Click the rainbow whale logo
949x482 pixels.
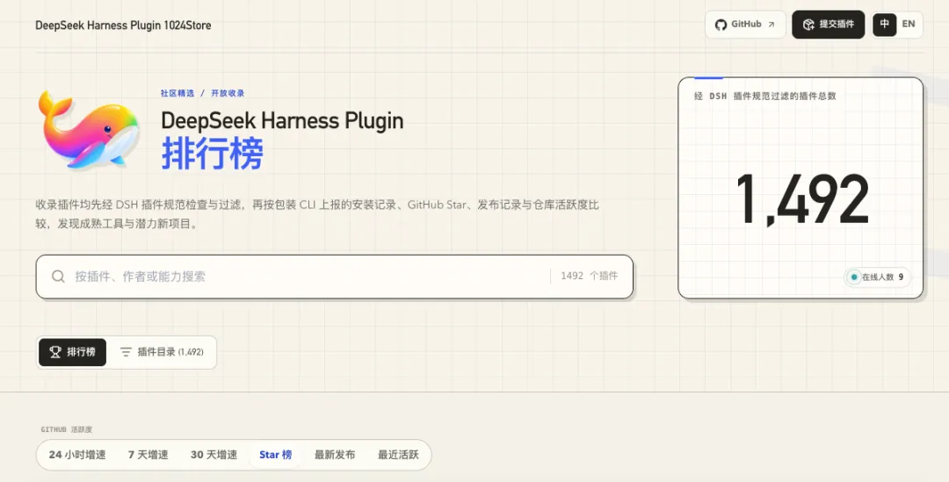pos(89,129)
